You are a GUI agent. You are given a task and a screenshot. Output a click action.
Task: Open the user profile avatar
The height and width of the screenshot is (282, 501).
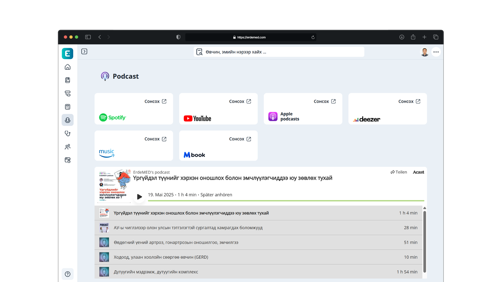click(x=425, y=52)
